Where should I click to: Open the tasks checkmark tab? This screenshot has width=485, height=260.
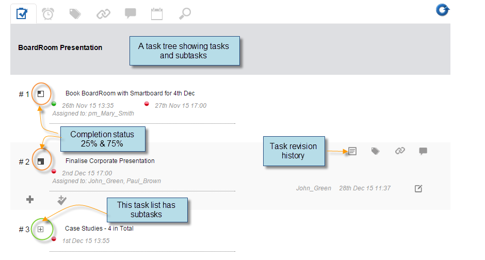pyautogui.click(x=22, y=13)
